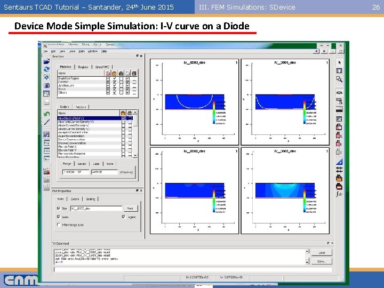Viewport: 384px width, 288px height.
Task: Toggle the Legend checkbox in Plot Properties
Action: point(123,217)
